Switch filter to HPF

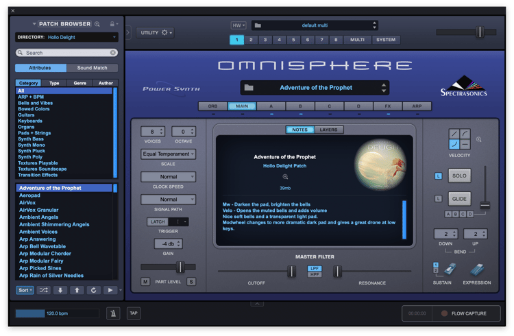[x=315, y=274]
